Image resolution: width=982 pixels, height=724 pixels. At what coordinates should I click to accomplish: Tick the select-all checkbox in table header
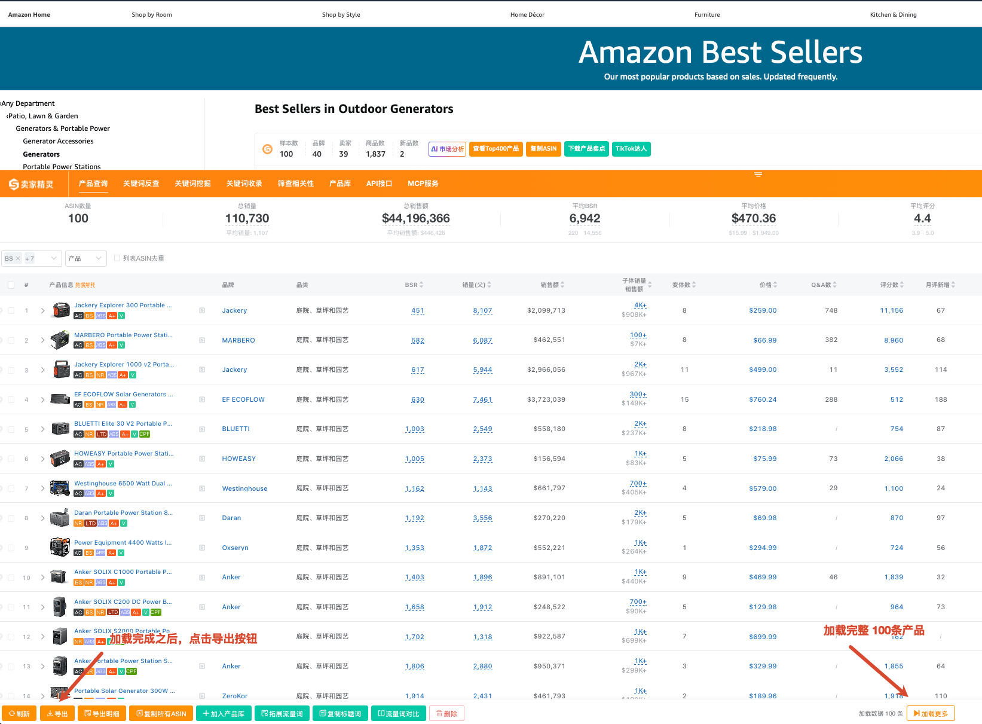[x=11, y=285]
